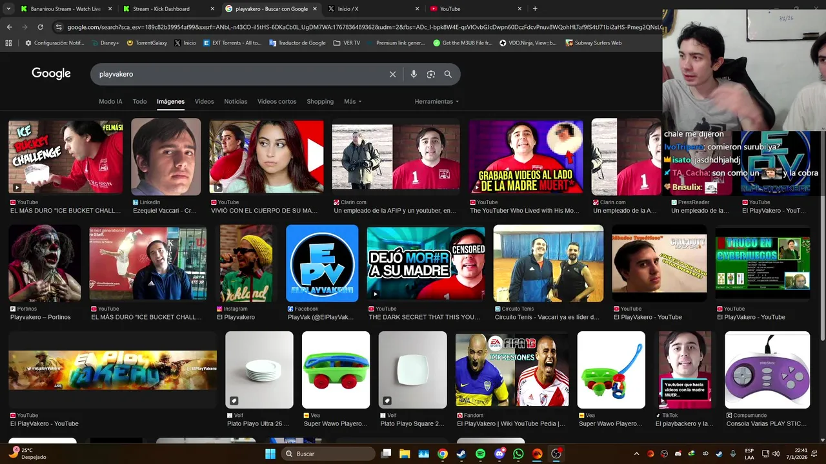Open the Chrome apps grid icon in bookmarks bar
This screenshot has height=464, width=826.
click(x=8, y=43)
